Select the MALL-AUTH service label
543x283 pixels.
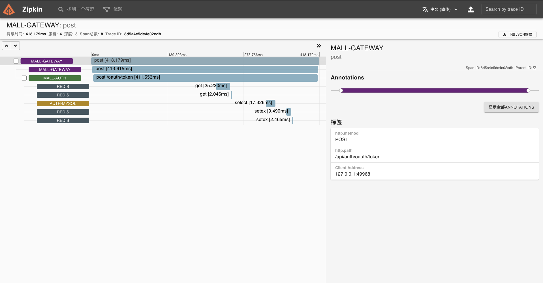click(x=55, y=78)
